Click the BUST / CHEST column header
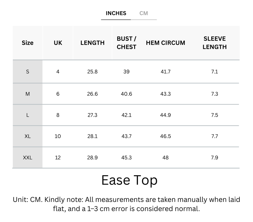 [126, 43]
